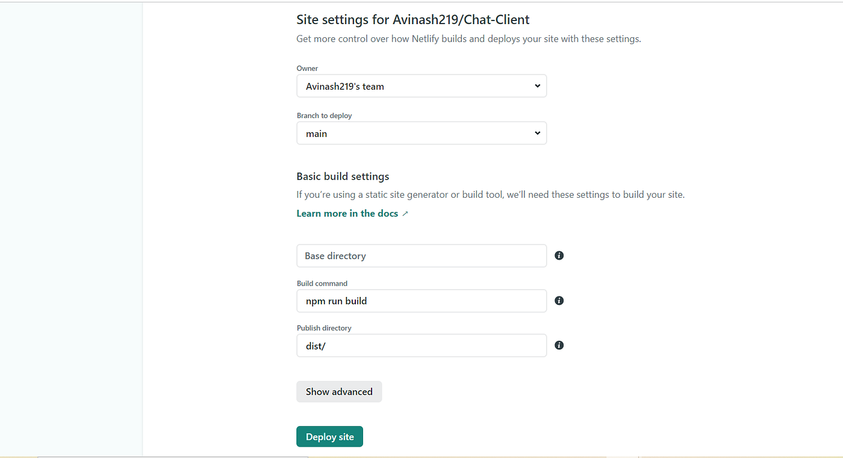
Task: Click the Publish directory field showing 'dist/'
Action: point(421,345)
